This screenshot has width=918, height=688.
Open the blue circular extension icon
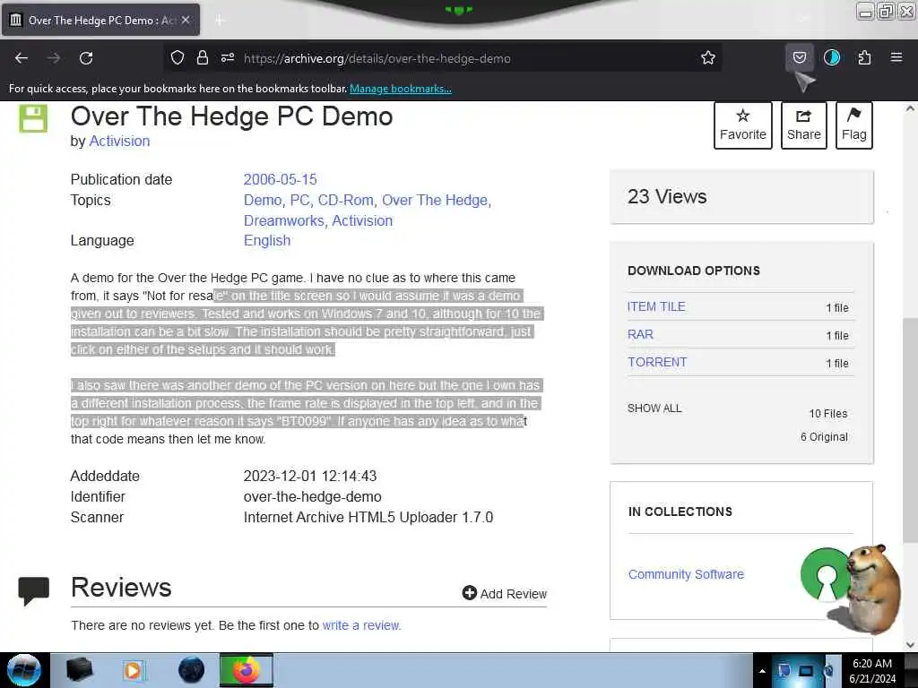pos(832,57)
